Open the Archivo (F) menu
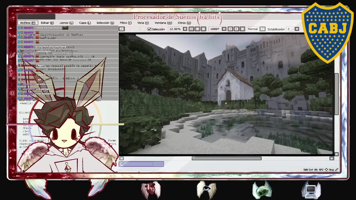The width and height of the screenshot is (356, 200). 28,23
